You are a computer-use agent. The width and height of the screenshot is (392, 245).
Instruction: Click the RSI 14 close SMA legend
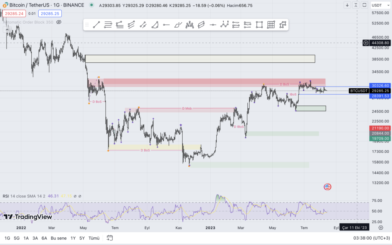coord(24,196)
